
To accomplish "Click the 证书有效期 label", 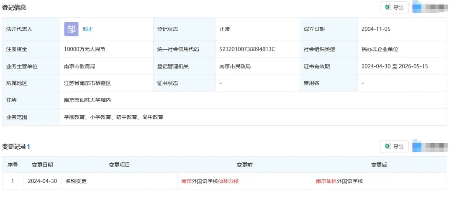I will click(x=316, y=66).
